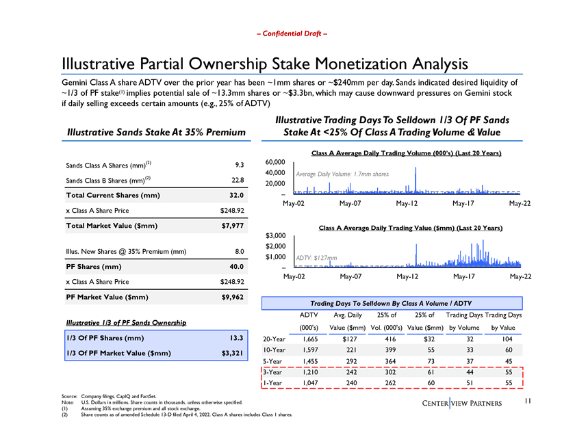
Task: Click the Sands Class B Shares value 22.8
Action: (238, 180)
